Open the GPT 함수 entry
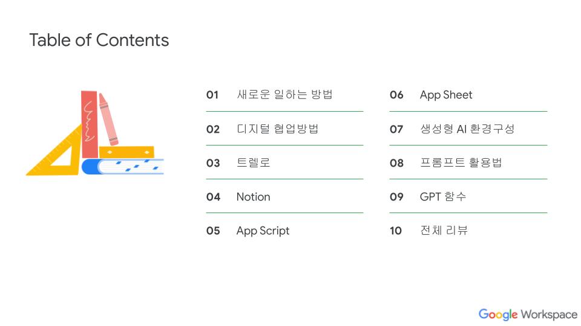This screenshot has width=581, height=326. (x=443, y=197)
